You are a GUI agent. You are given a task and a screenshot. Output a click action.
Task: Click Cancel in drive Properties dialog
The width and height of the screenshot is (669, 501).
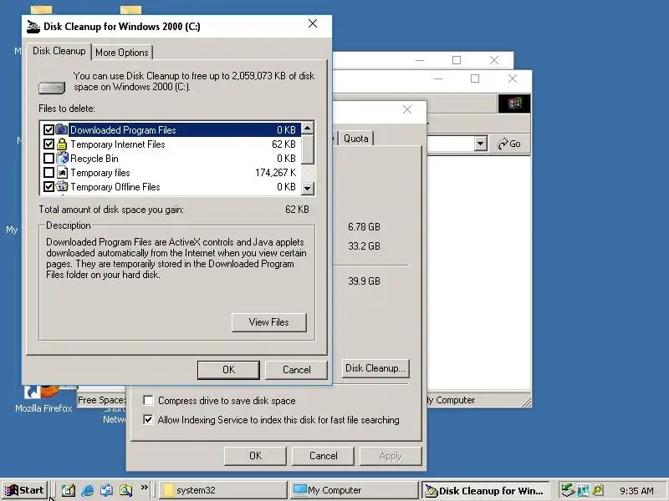click(323, 456)
